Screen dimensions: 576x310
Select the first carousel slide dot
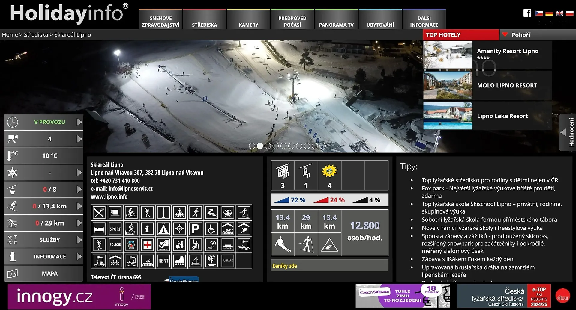[x=252, y=146]
